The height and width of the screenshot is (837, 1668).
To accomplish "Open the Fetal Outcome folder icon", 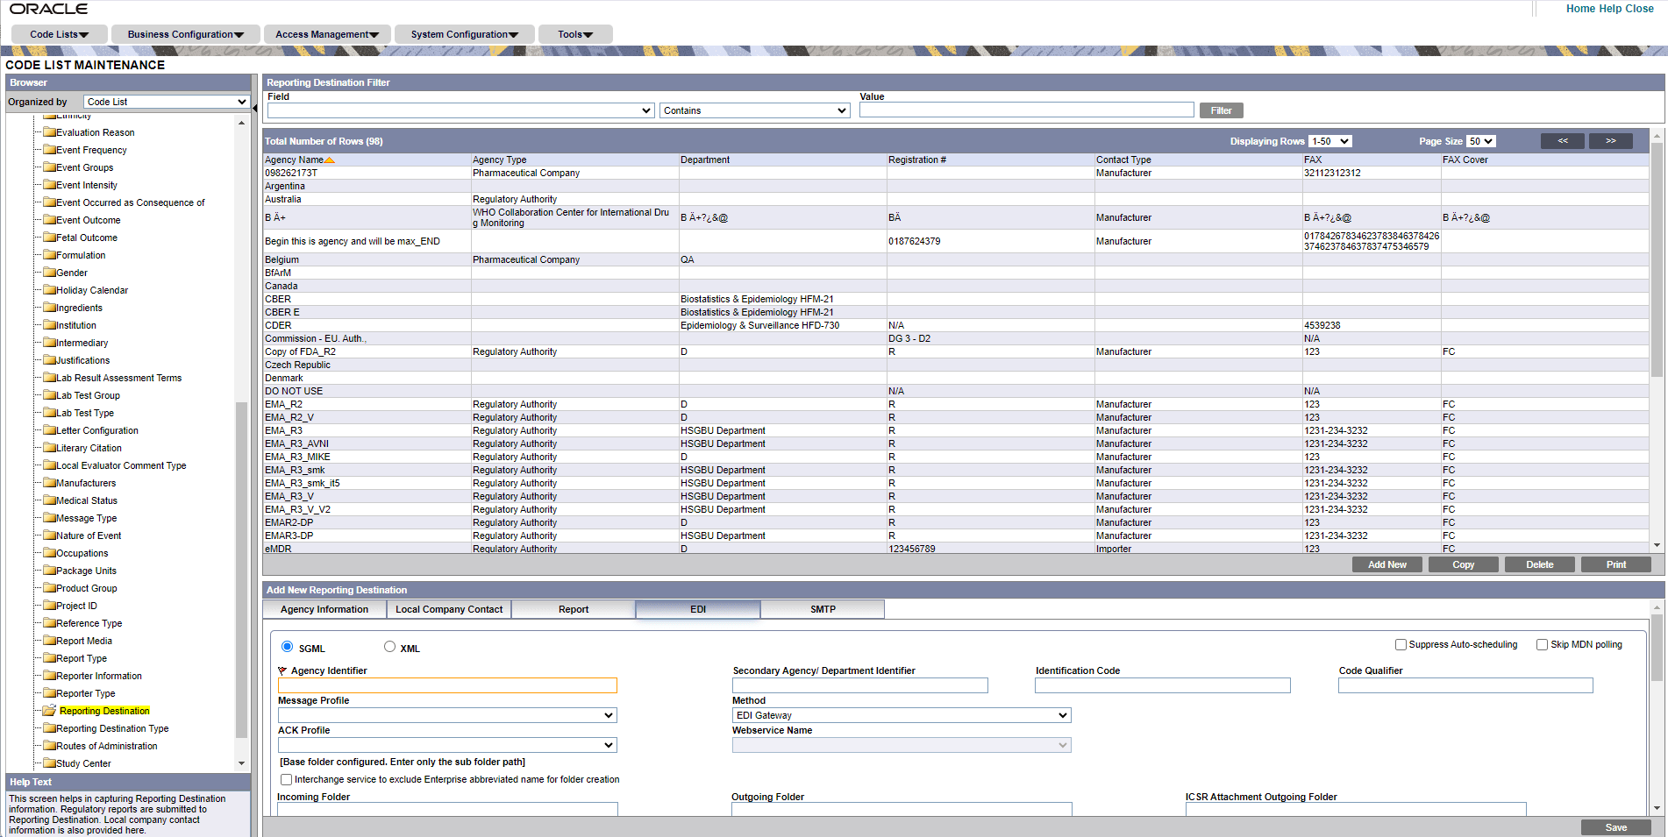I will 50,238.
